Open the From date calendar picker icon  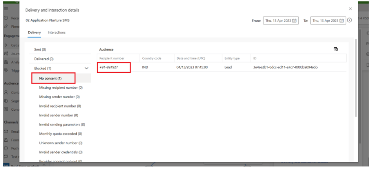click(x=295, y=21)
